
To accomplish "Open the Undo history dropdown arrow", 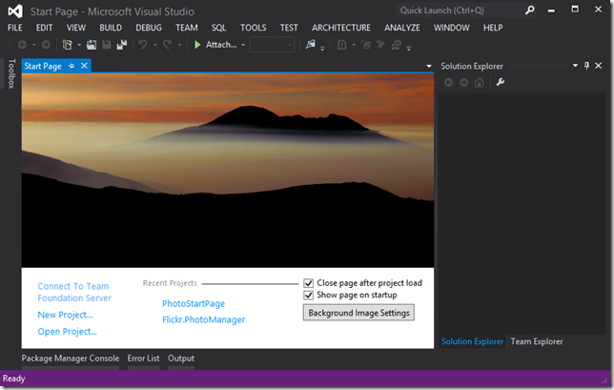I will tap(155, 45).
